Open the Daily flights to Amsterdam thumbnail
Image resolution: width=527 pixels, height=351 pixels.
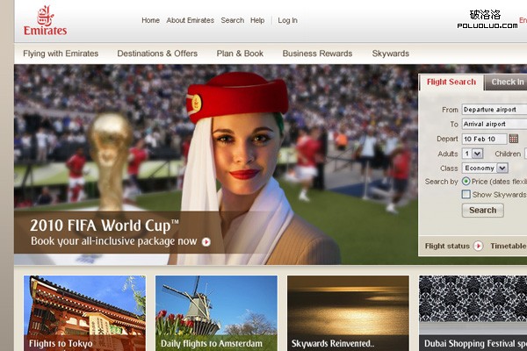click(216, 313)
